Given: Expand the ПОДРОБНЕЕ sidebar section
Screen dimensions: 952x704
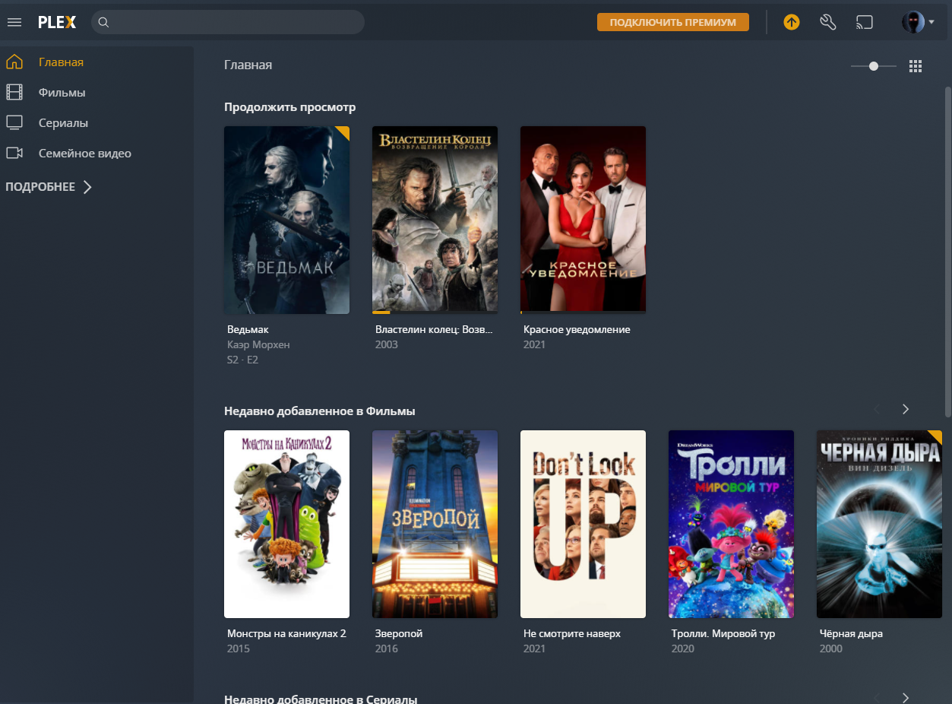Looking at the screenshot, I should [49, 187].
